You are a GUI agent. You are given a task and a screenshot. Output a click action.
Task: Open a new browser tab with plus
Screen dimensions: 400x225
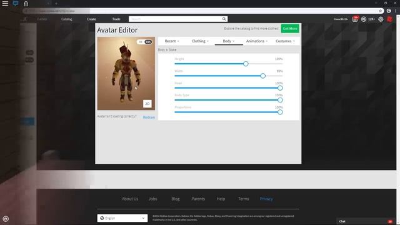[56, 4]
